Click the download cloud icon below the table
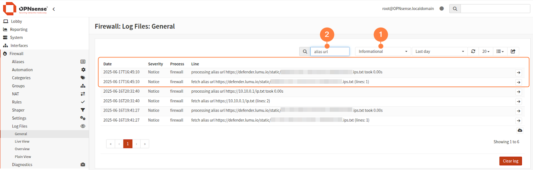533x170 pixels. pos(520,130)
